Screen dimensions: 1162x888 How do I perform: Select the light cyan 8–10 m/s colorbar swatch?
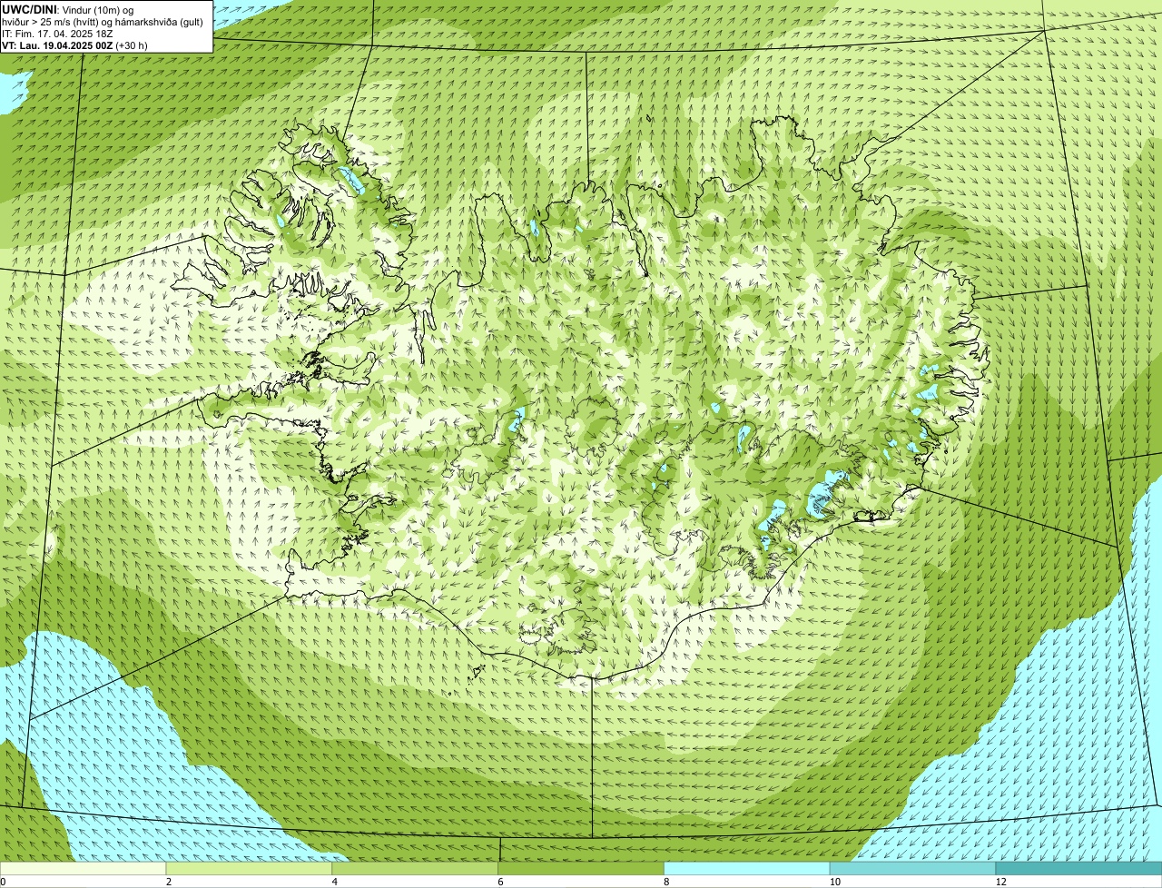(x=747, y=868)
